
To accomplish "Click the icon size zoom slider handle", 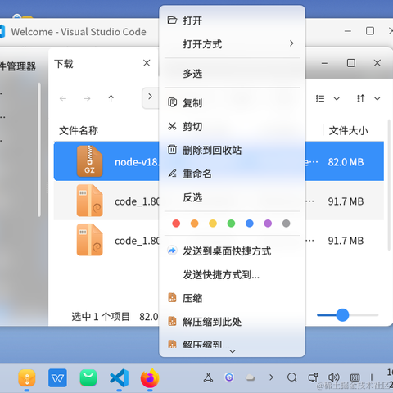I will pos(342,315).
